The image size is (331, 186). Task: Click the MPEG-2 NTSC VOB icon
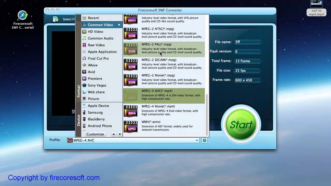point(131,34)
